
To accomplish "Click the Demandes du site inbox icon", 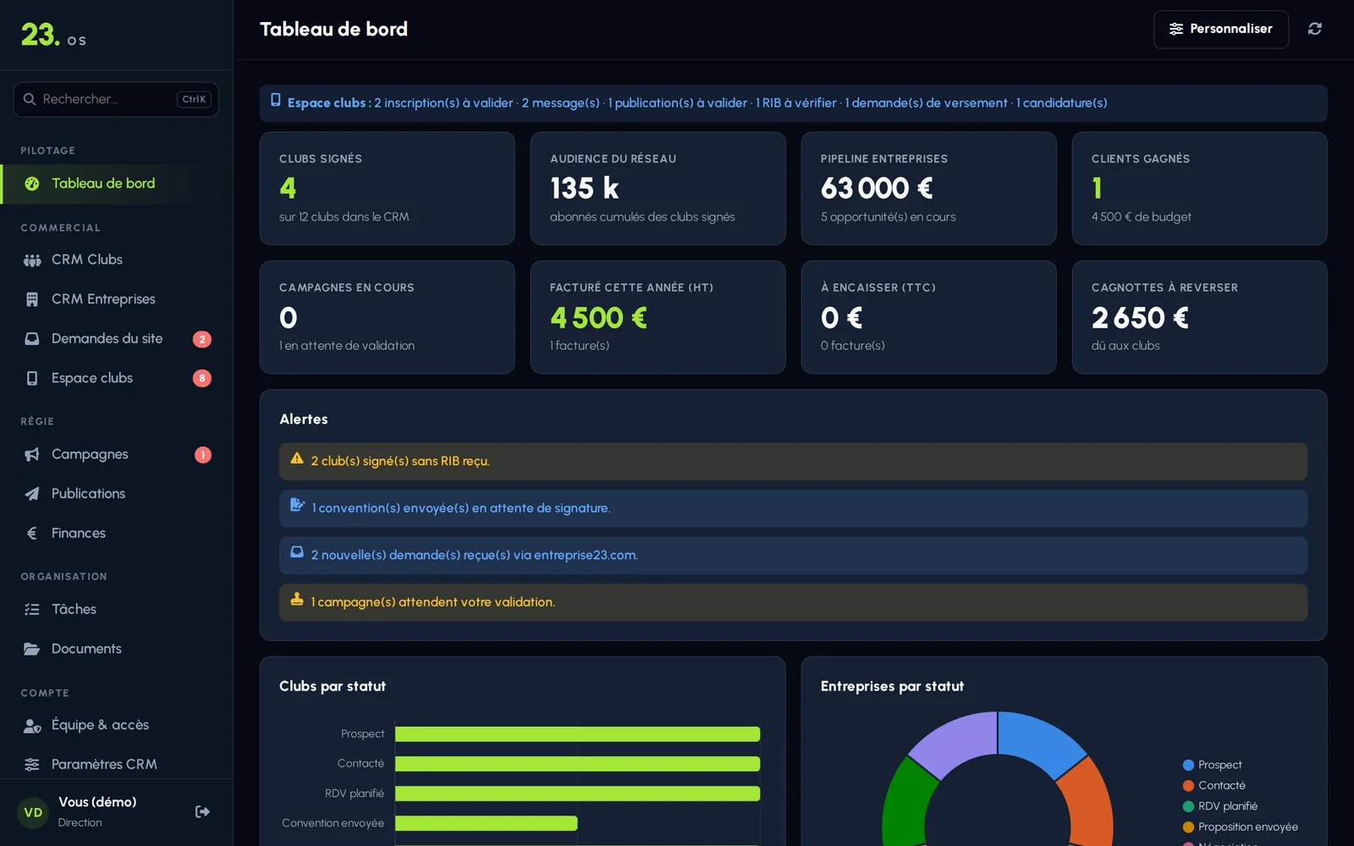I will click(32, 338).
